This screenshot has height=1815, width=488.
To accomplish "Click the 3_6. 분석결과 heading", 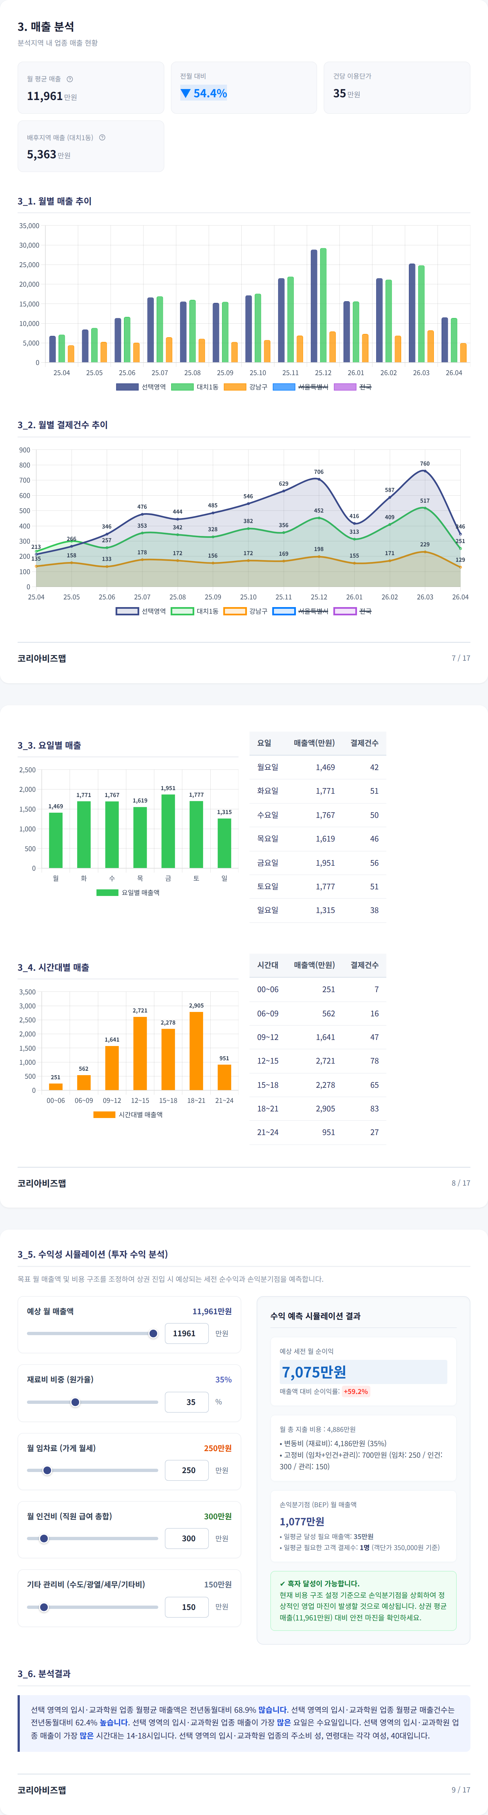I will (x=44, y=1673).
